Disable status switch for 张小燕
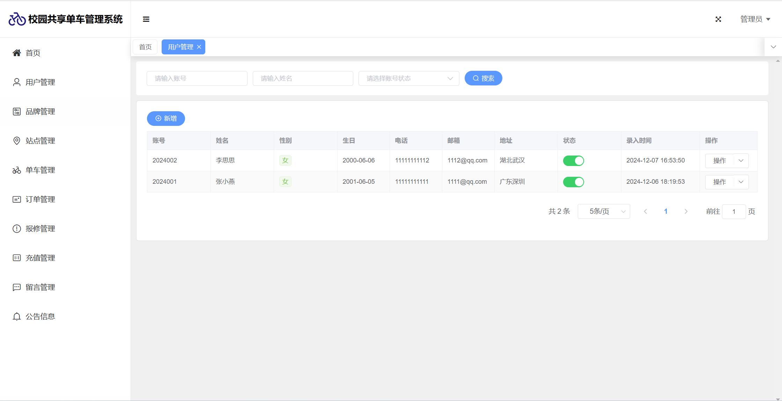This screenshot has height=401, width=782. click(573, 182)
